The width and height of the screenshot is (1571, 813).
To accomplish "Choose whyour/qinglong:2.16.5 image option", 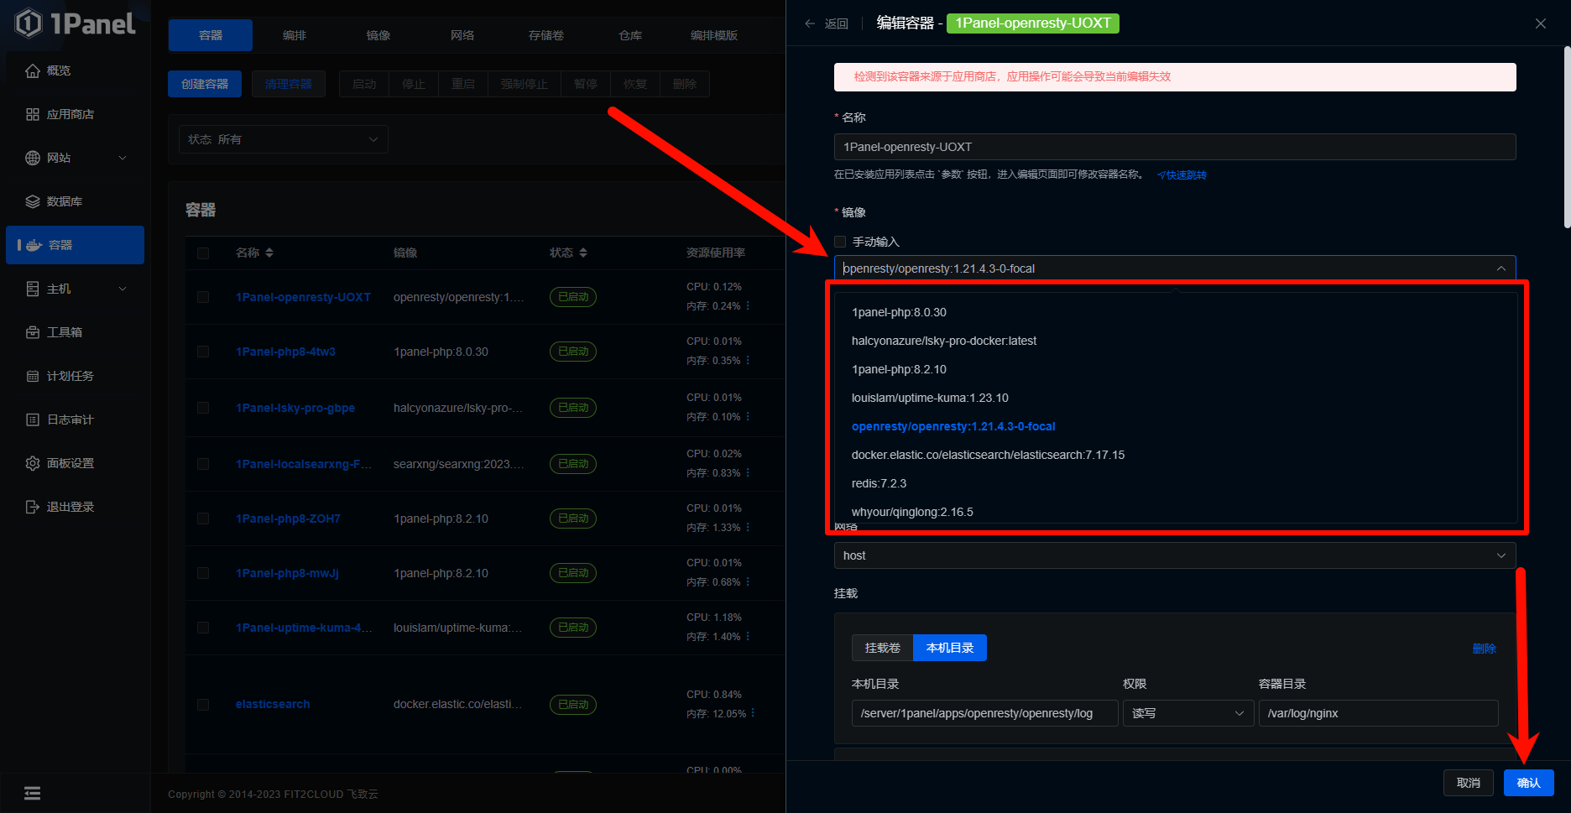I will [1175, 512].
